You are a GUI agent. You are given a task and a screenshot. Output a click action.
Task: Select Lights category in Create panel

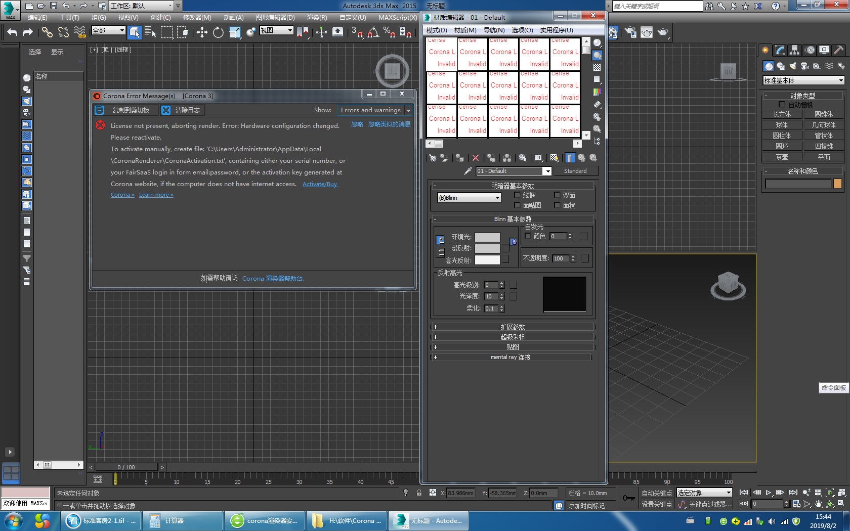[x=793, y=66]
